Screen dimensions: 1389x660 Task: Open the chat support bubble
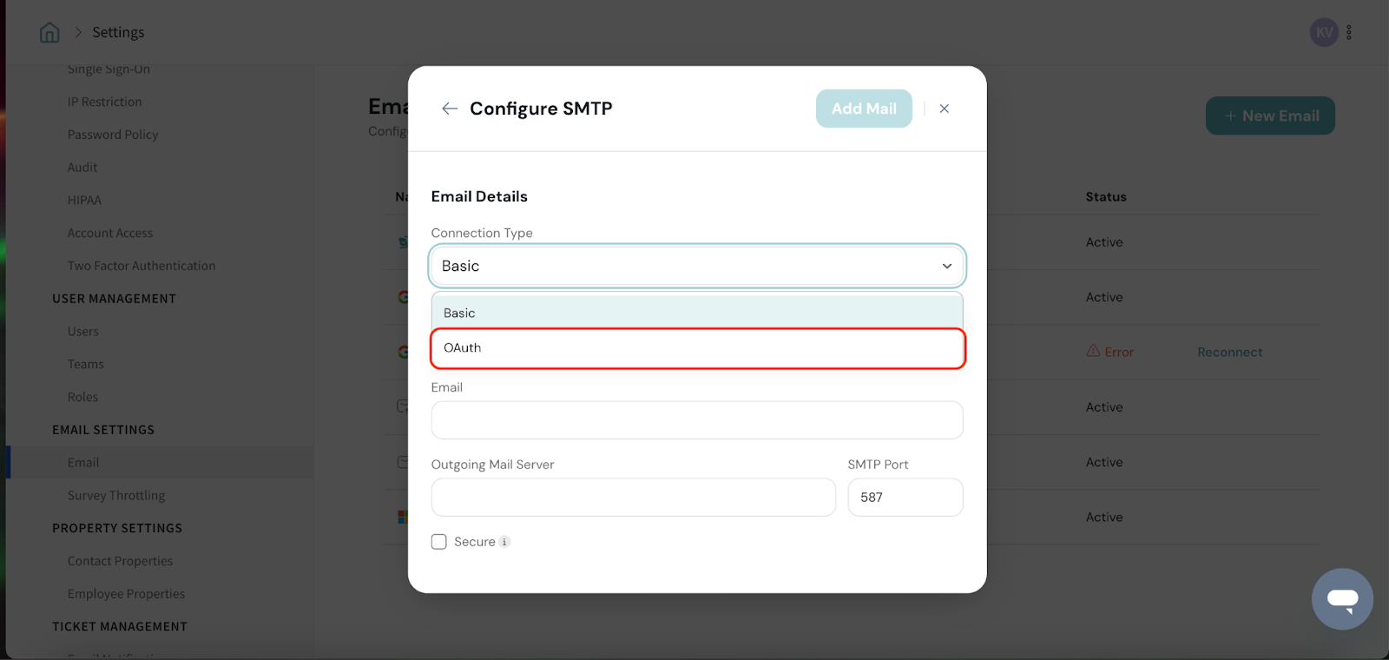click(x=1342, y=599)
